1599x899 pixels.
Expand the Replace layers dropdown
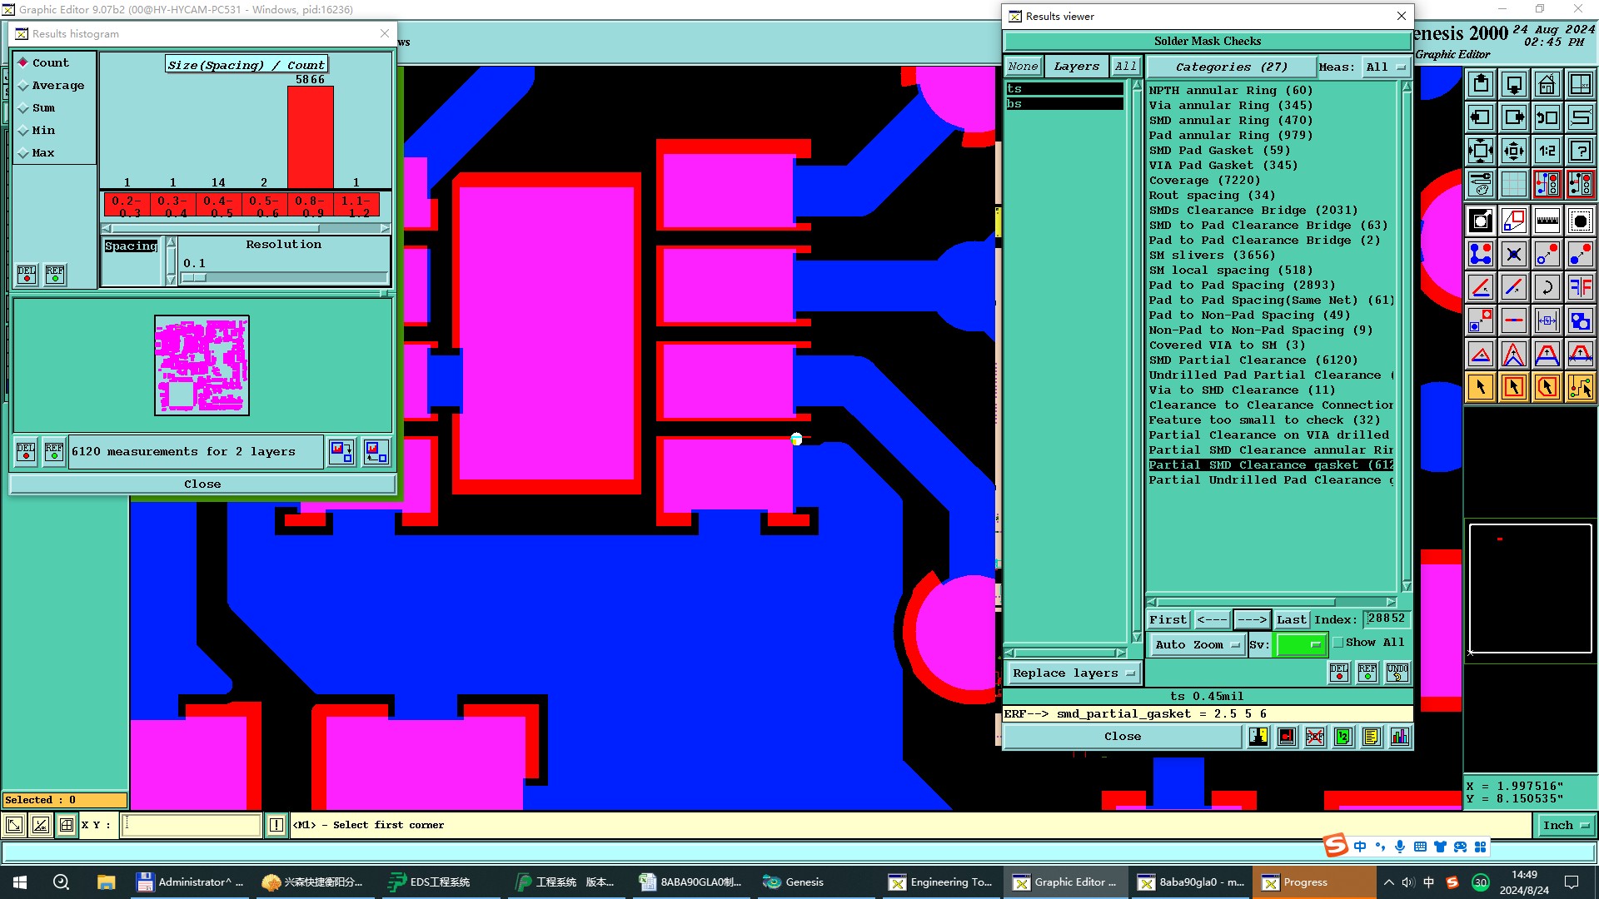point(1073,673)
